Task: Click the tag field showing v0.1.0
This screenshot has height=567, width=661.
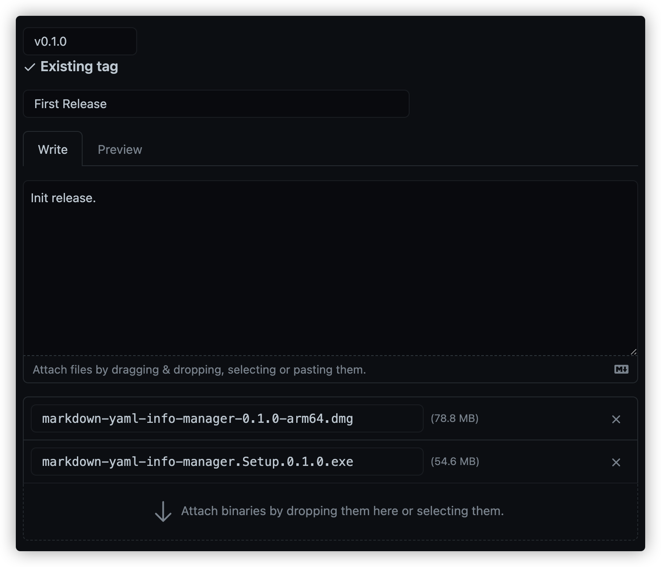Action: click(80, 41)
